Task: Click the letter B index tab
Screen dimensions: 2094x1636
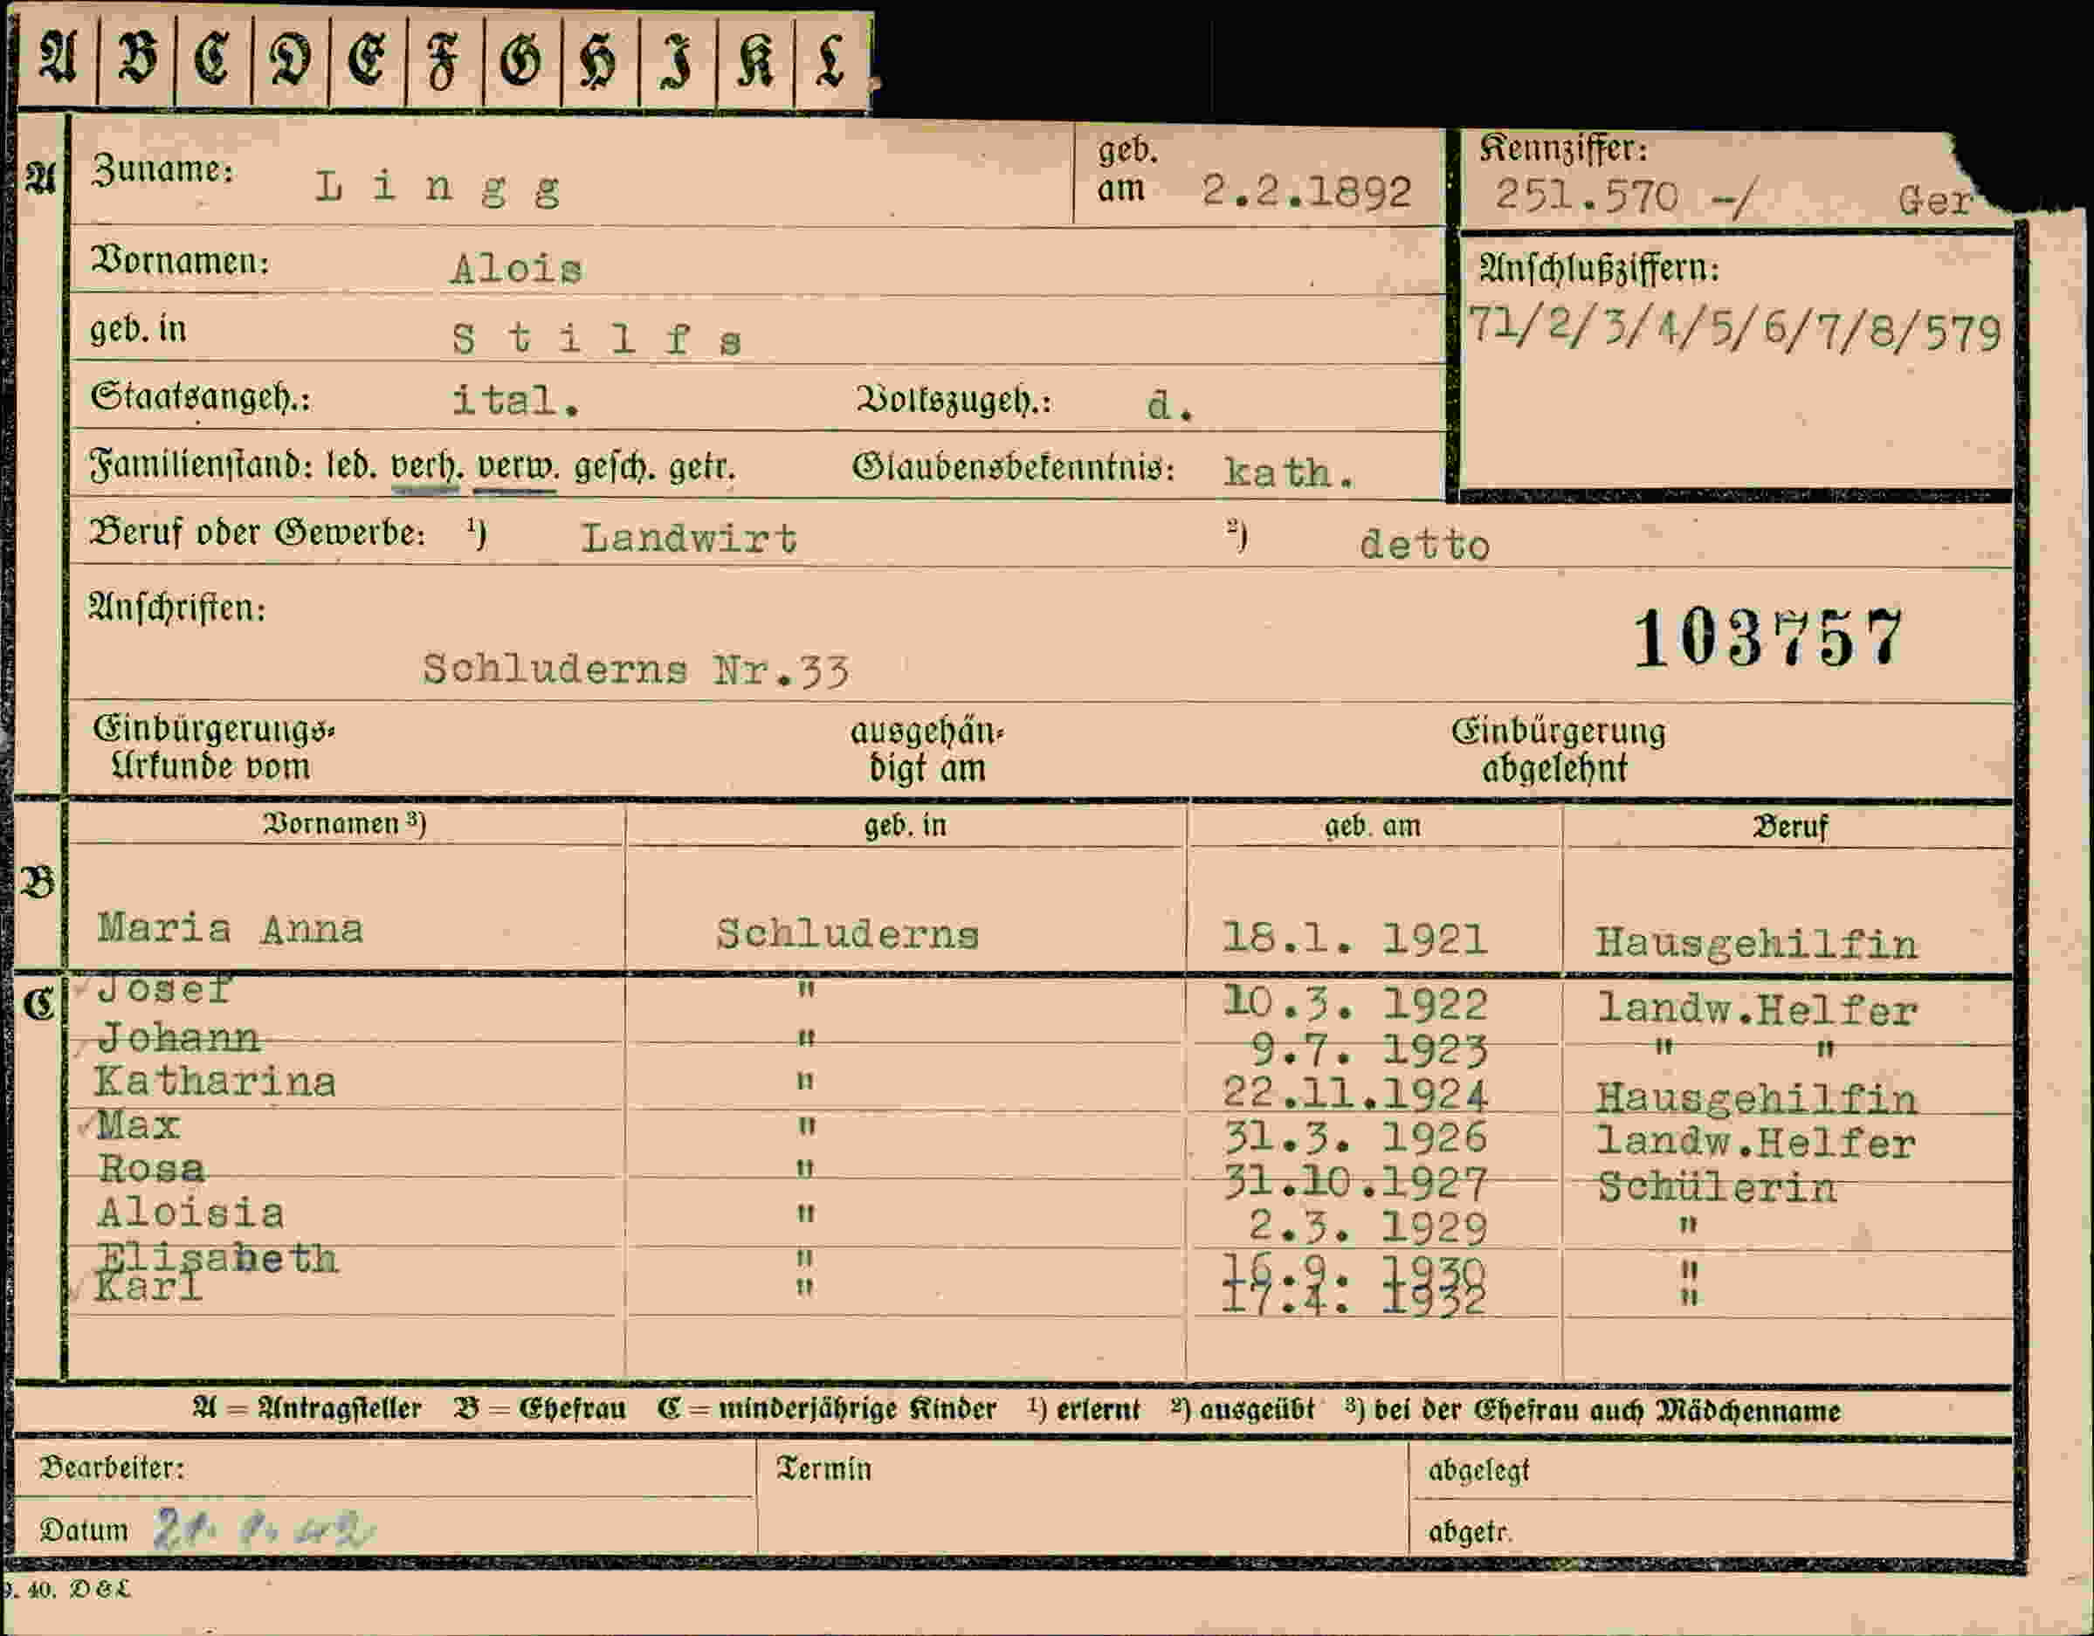Action: [136, 61]
